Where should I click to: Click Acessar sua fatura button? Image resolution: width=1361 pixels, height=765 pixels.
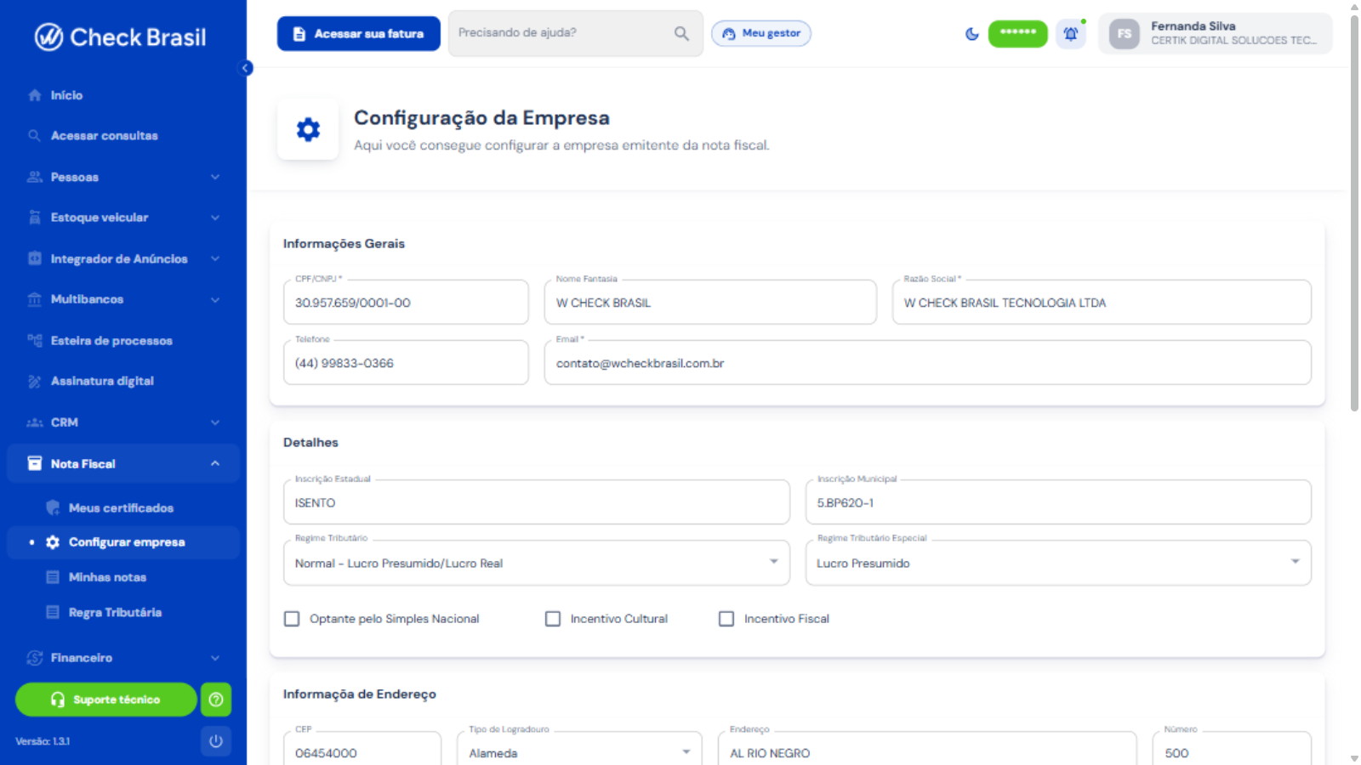[359, 34]
